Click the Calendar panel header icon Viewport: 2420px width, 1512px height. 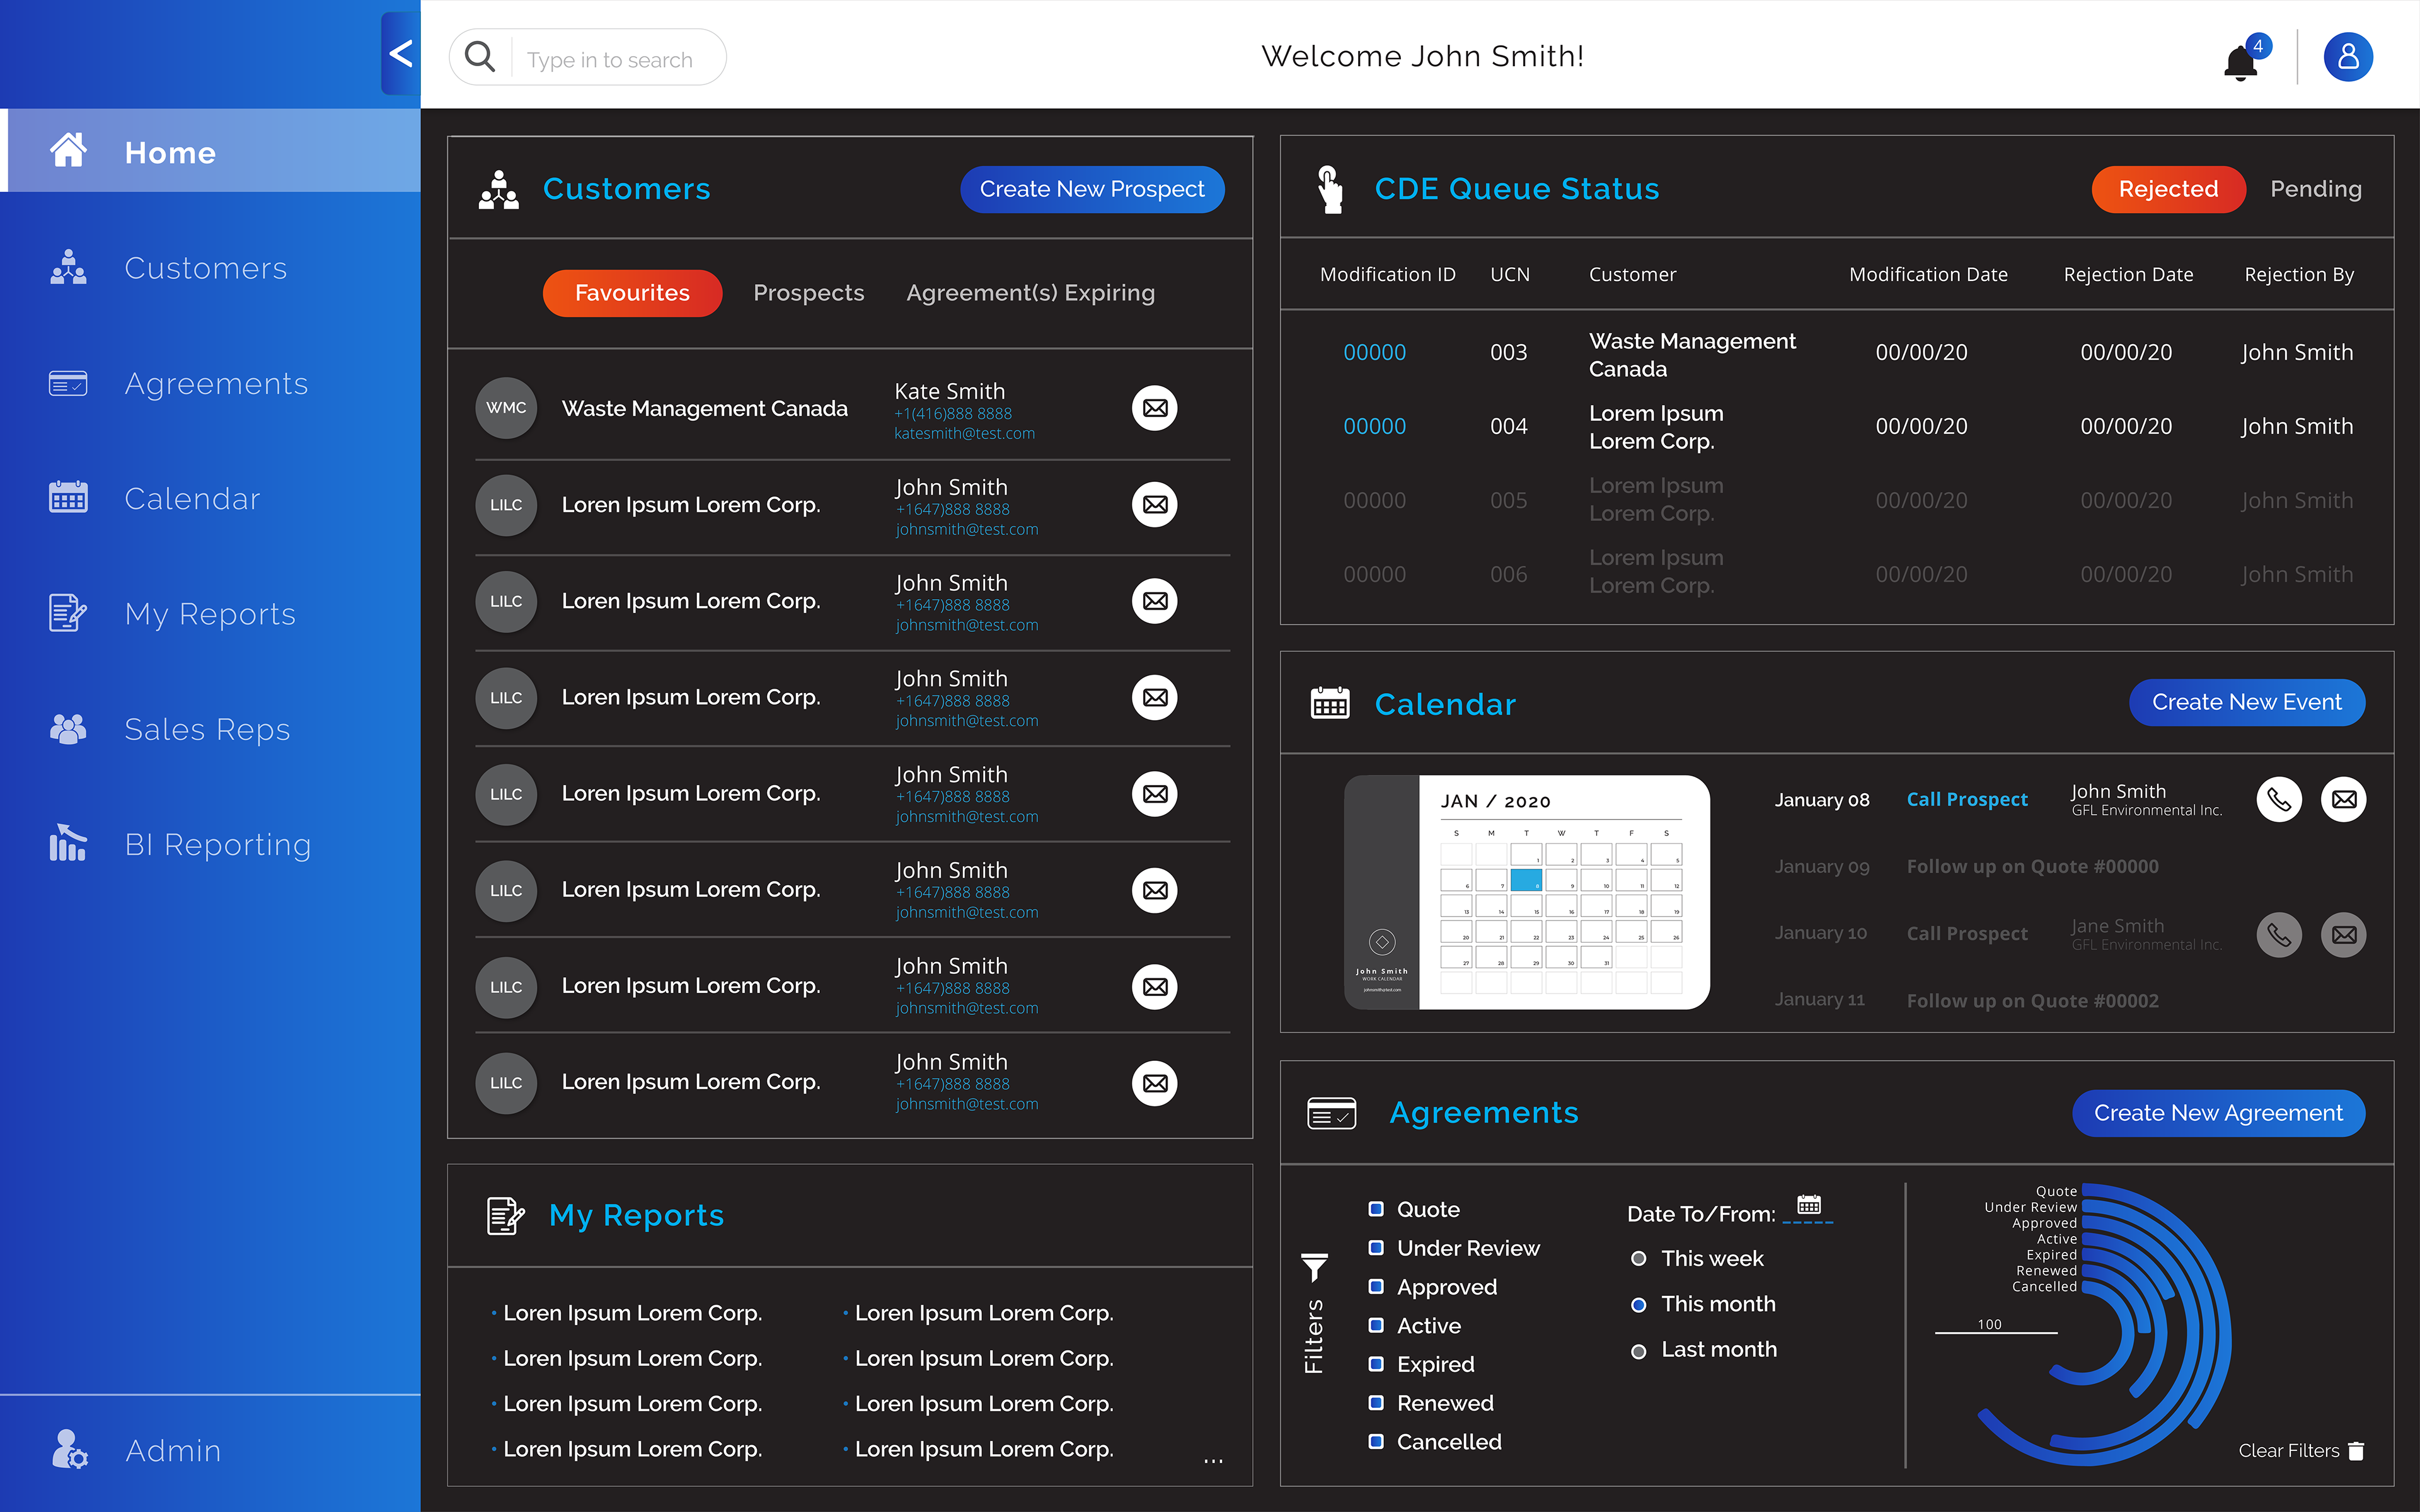pos(1329,704)
